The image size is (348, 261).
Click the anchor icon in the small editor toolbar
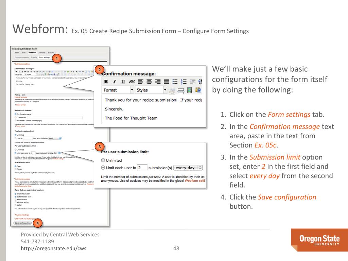(65, 71)
